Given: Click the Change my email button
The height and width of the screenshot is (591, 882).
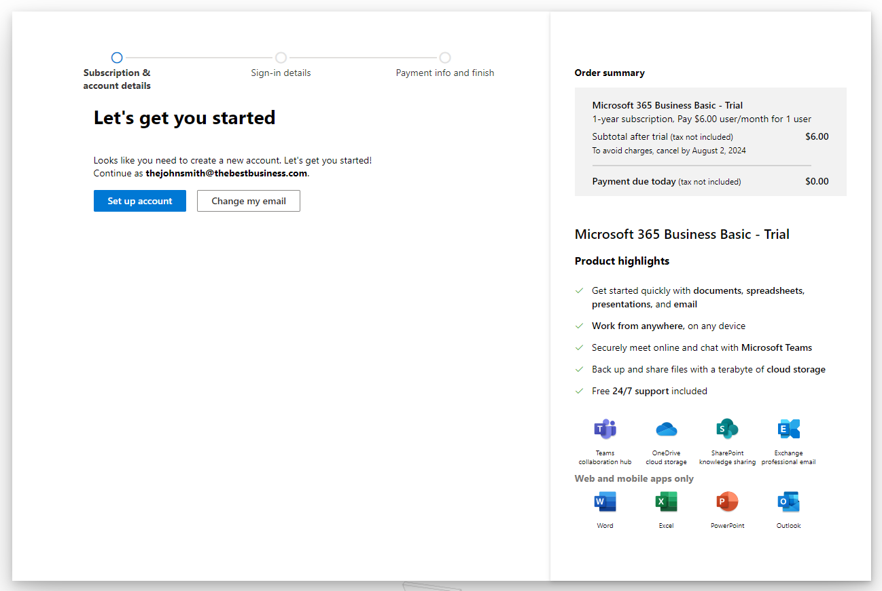Looking at the screenshot, I should click(249, 201).
